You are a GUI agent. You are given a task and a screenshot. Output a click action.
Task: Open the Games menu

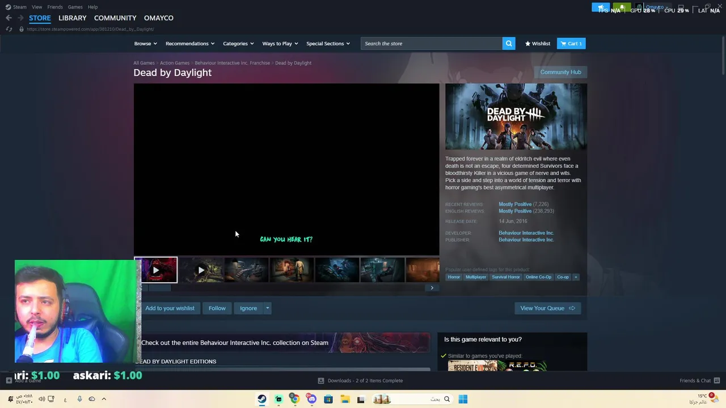75,7
